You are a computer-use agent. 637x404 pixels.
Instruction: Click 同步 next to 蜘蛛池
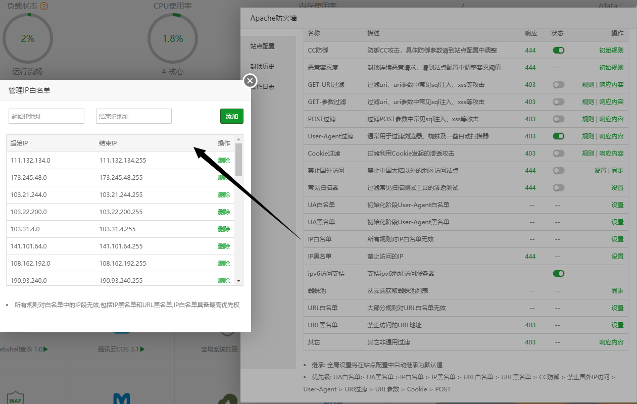pyautogui.click(x=617, y=290)
